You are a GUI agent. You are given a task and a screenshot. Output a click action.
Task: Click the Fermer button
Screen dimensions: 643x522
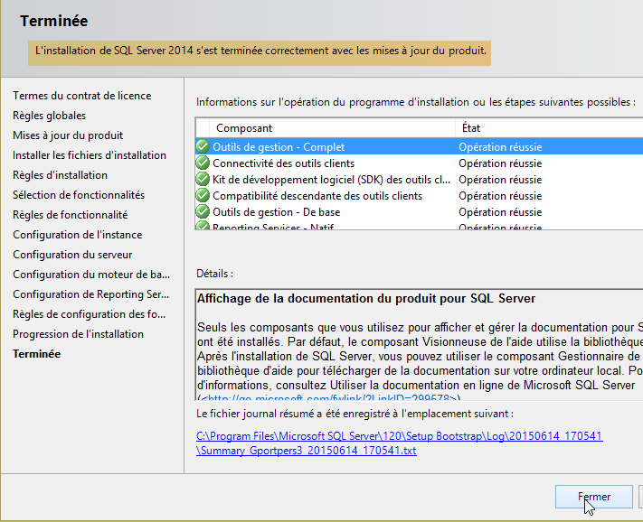click(x=593, y=497)
